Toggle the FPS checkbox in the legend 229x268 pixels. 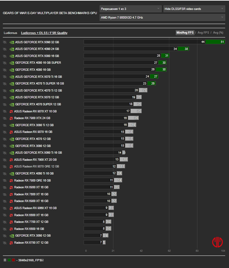42,260
